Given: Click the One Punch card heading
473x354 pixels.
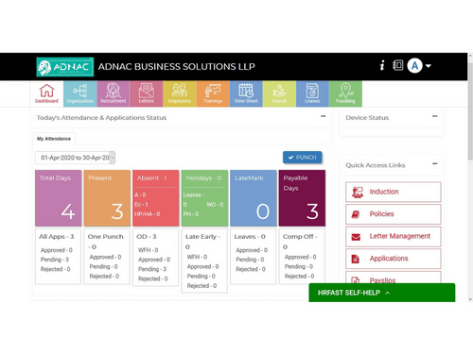Looking at the screenshot, I should click(x=106, y=242).
